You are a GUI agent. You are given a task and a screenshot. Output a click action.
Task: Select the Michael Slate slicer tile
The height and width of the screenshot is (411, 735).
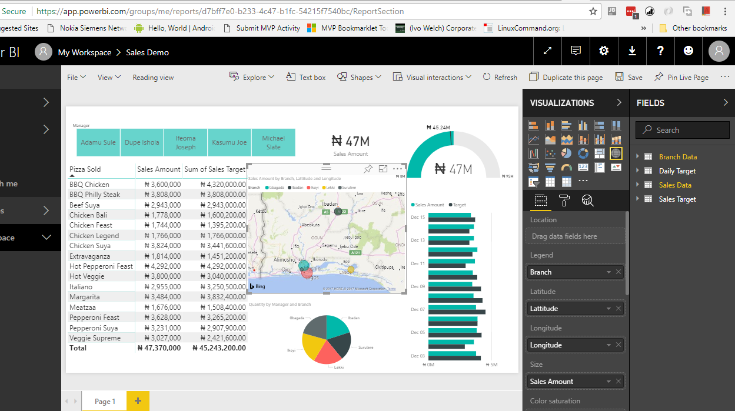(x=273, y=142)
